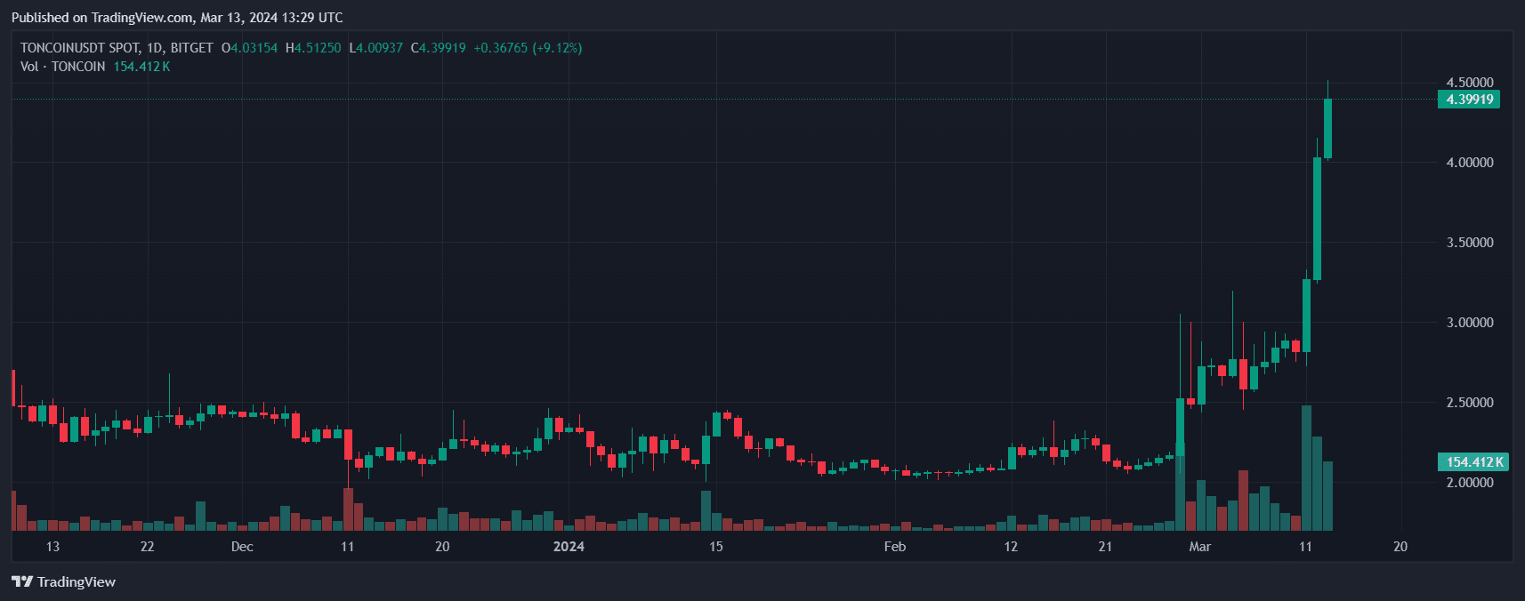Image resolution: width=1525 pixels, height=601 pixels.
Task: Click the latest green candle near 4.40
Action: (1327, 129)
